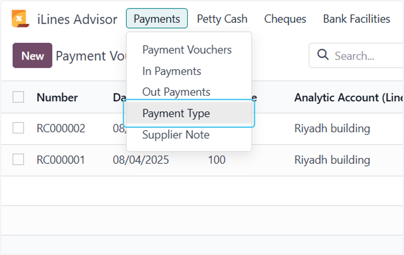Open the Payments menu
This screenshot has width=404, height=255.
157,19
